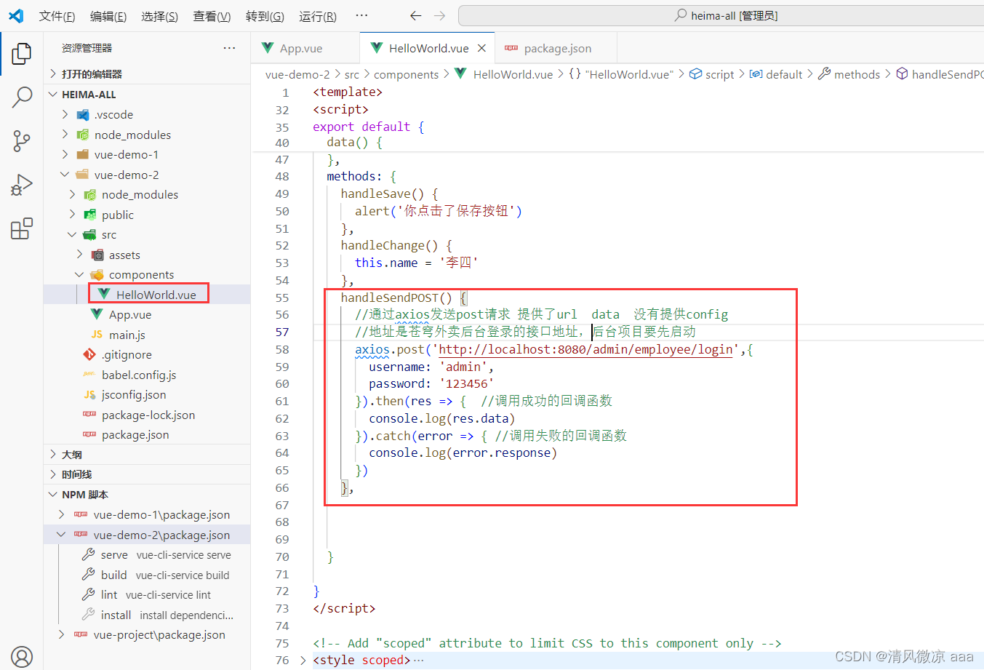Select the vue-demo-2\package.json NPM entry
The height and width of the screenshot is (670, 984).
click(148, 535)
